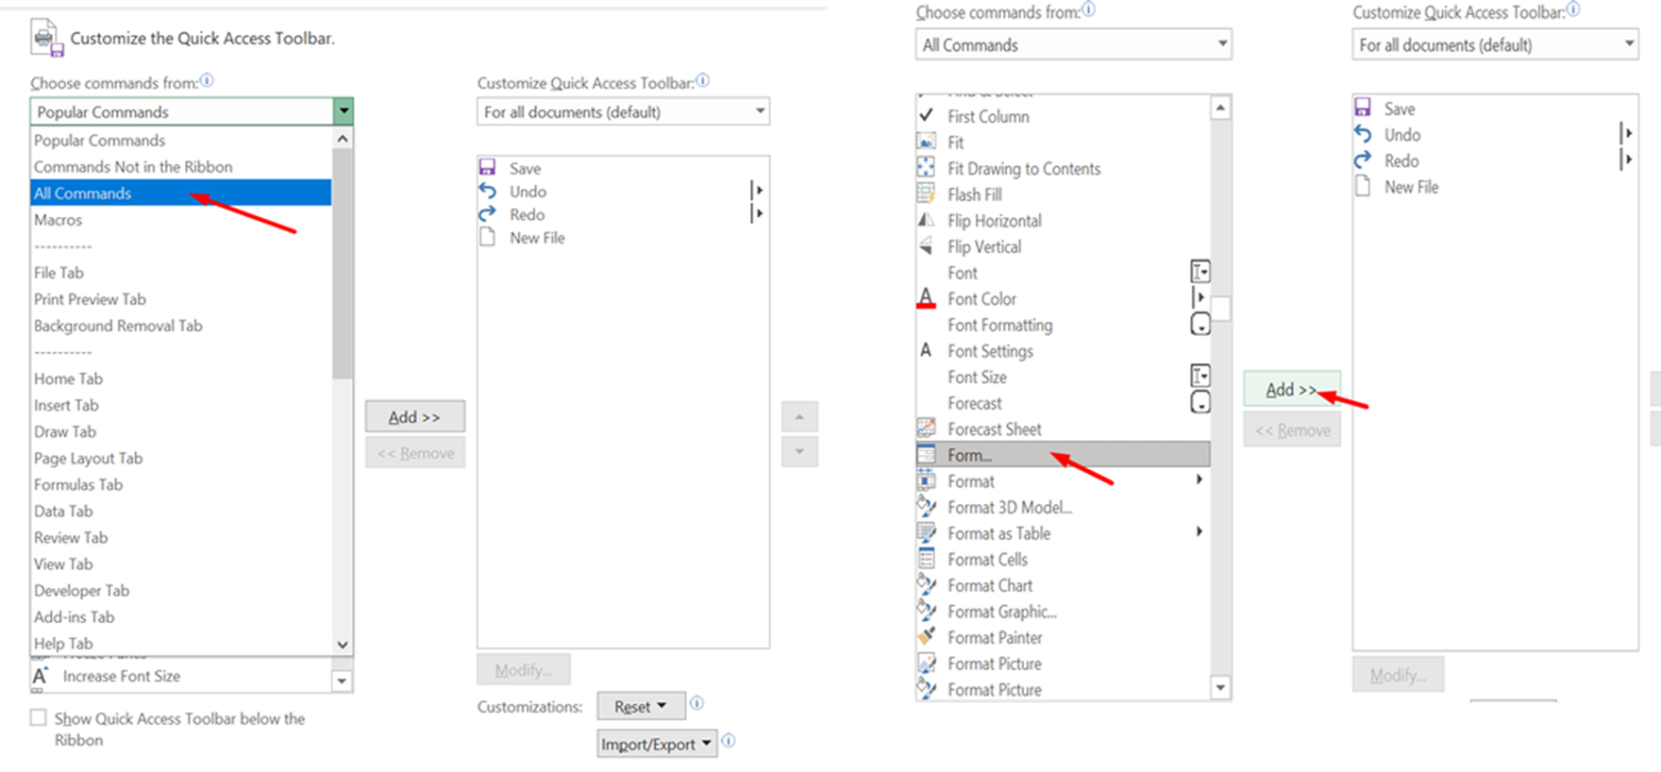
Task: Enable Show Quick Access Toolbar below the Ribbon
Action: [39, 719]
